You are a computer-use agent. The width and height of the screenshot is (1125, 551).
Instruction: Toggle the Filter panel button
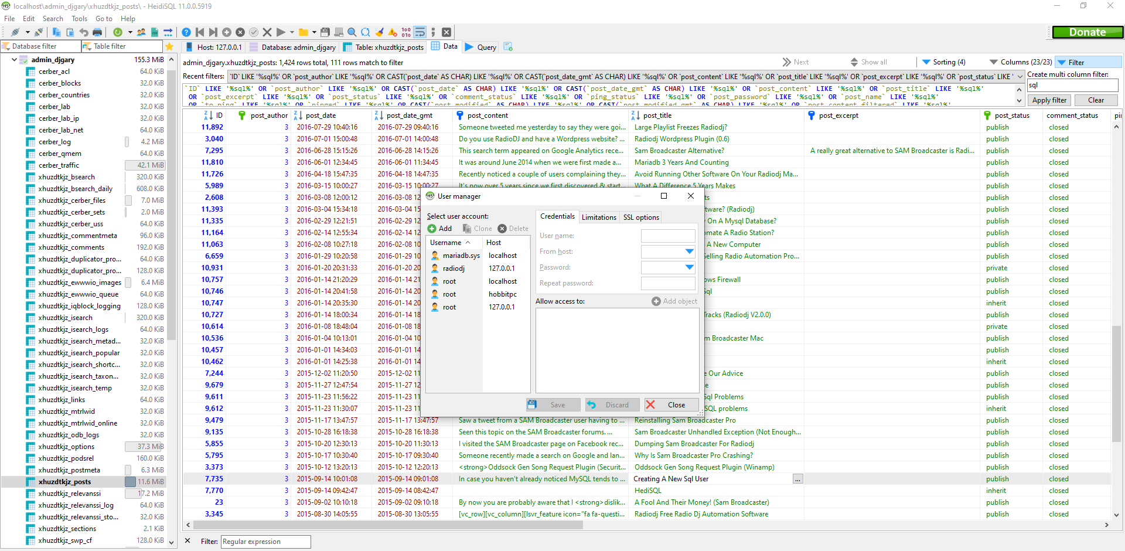click(x=1089, y=62)
